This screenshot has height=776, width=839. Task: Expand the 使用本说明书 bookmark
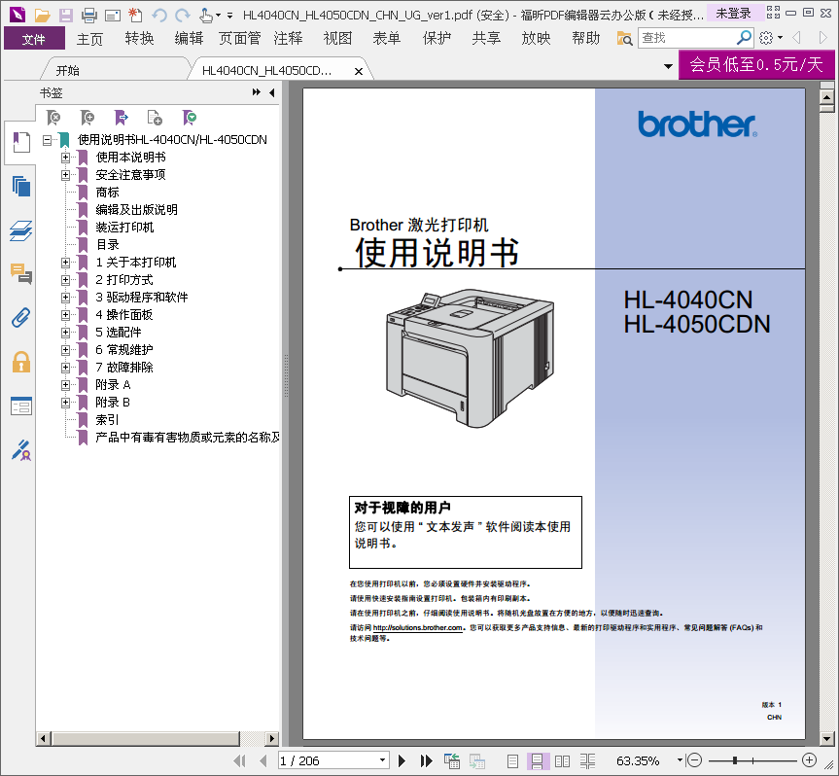(65, 158)
